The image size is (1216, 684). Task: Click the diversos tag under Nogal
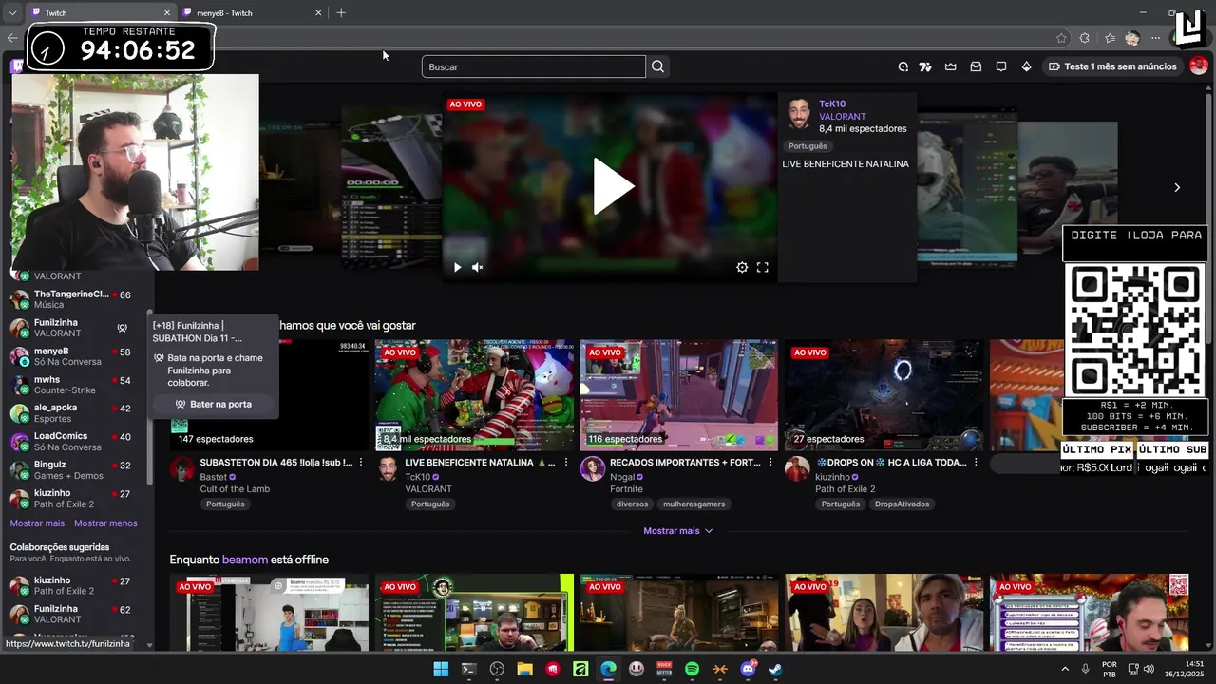[x=632, y=504]
